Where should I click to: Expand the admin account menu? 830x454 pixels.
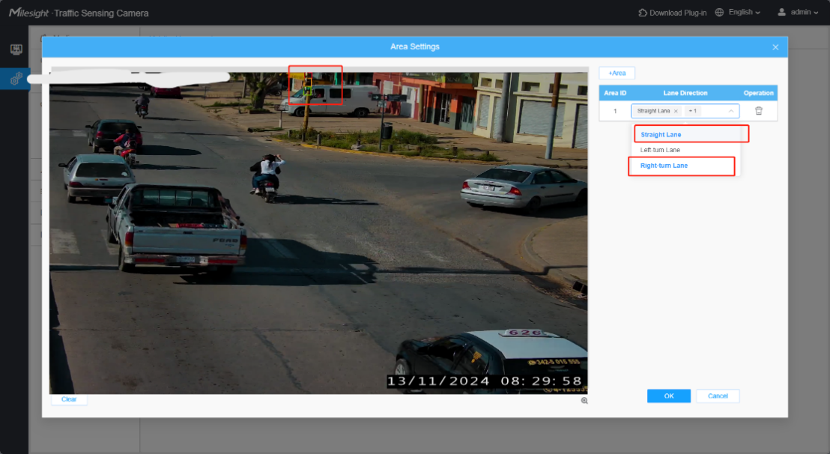(804, 12)
